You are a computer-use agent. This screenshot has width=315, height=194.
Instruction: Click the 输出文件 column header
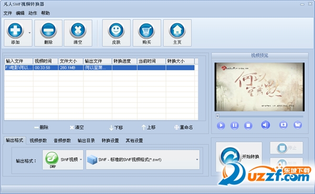[x=98, y=61]
